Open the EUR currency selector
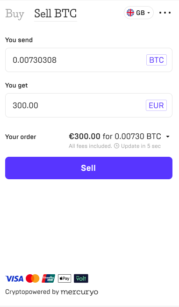This screenshot has height=307, width=179. point(156,105)
